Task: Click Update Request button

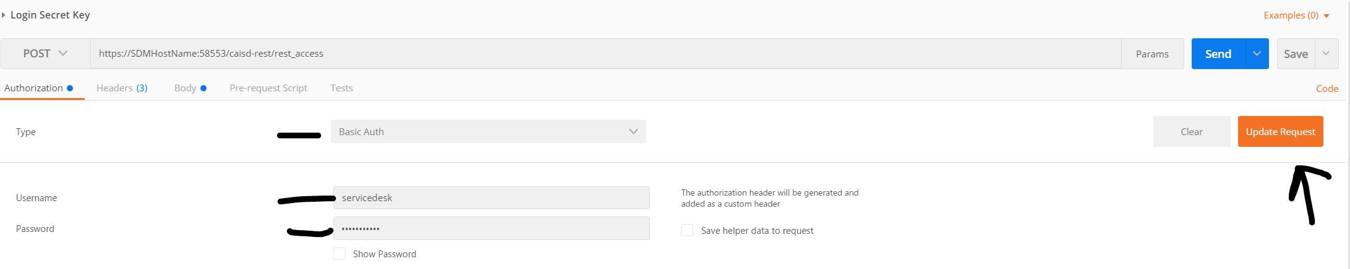Action: click(1280, 131)
